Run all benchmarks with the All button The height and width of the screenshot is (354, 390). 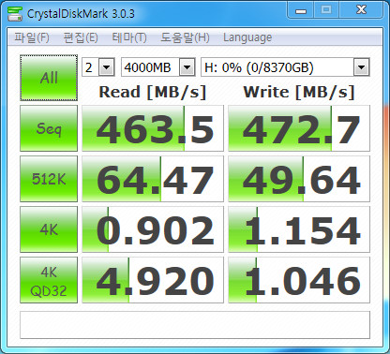[x=49, y=78]
